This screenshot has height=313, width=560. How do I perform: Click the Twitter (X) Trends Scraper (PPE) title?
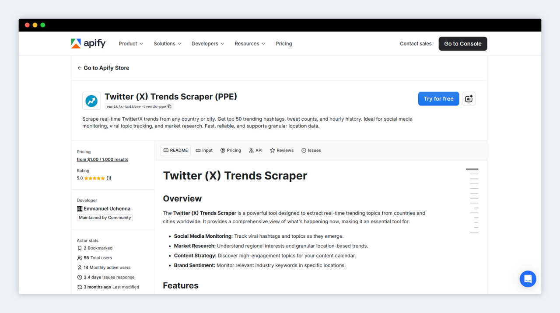tap(171, 96)
